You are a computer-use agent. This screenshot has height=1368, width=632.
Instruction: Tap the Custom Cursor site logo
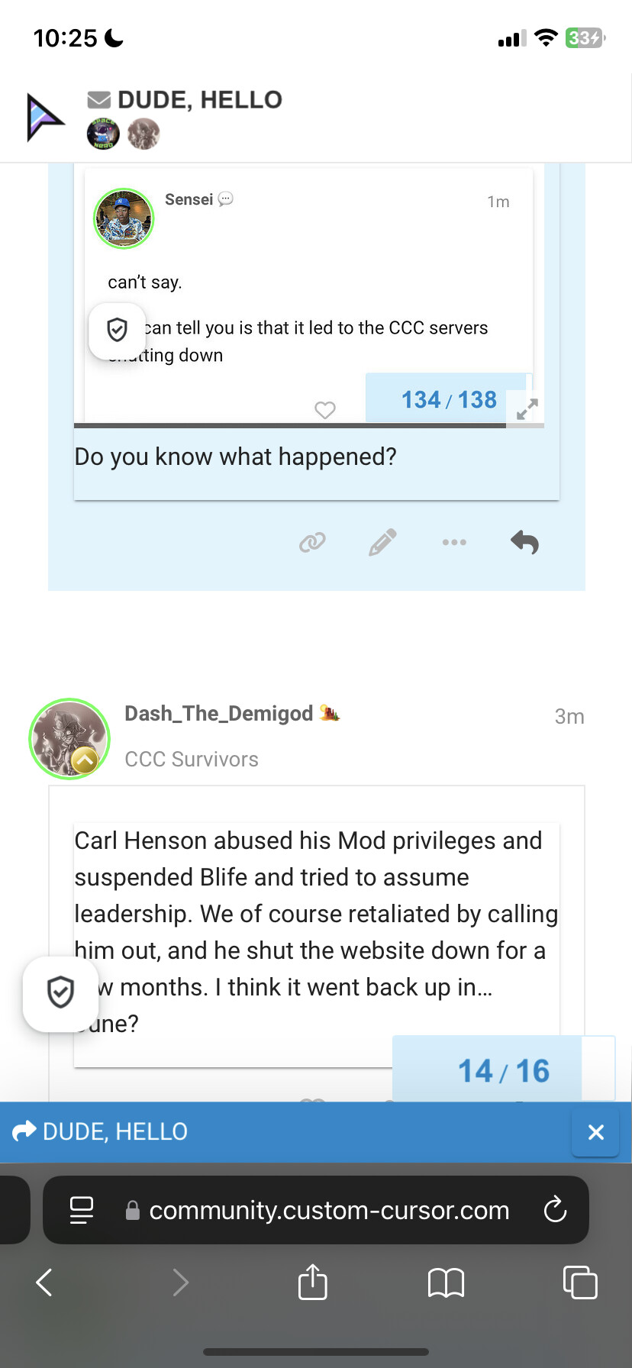click(x=46, y=117)
